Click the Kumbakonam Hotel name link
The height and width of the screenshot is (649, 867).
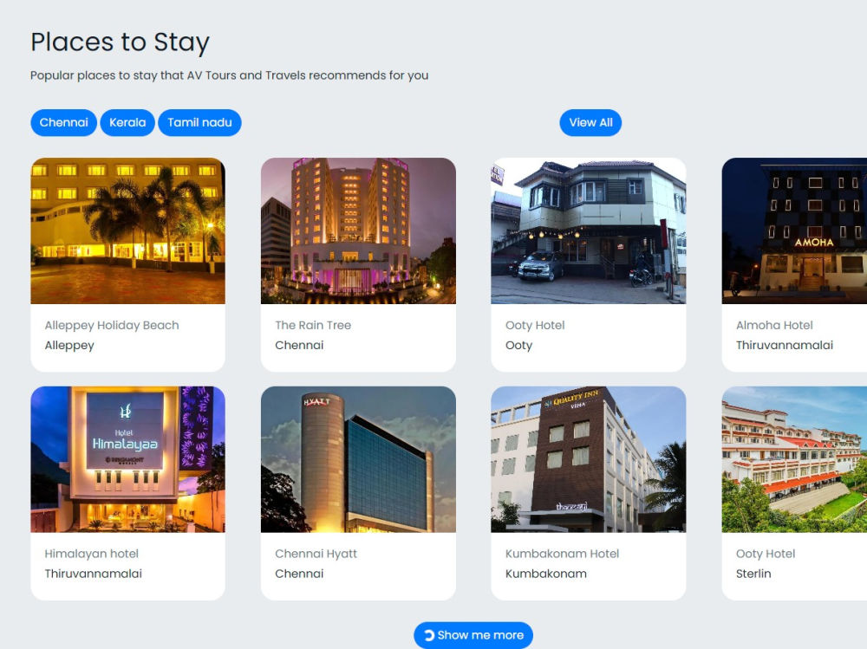click(x=563, y=553)
